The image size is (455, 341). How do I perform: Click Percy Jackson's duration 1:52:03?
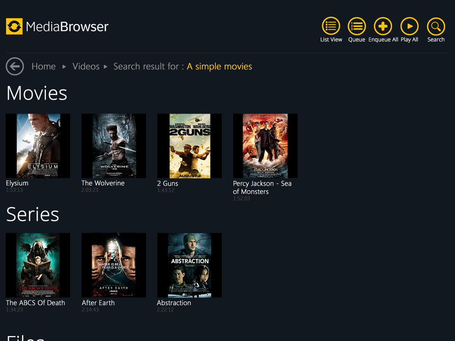(242, 199)
